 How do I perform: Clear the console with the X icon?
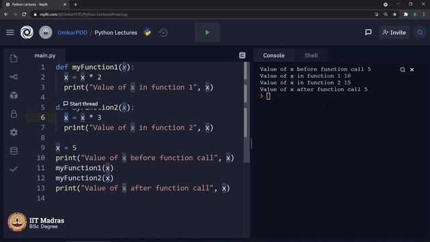(x=412, y=70)
